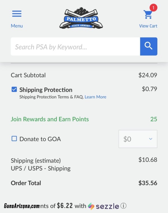Click the dropdown chevron arrow beside $0
The width and height of the screenshot is (168, 213).
coord(150,139)
